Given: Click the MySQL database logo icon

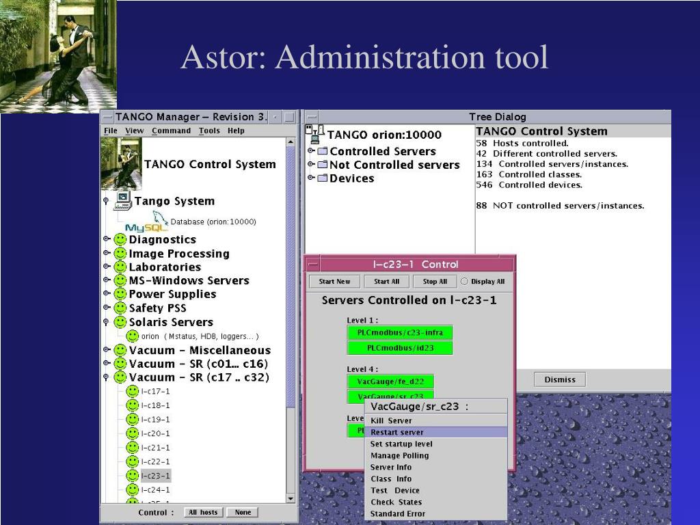Looking at the screenshot, I should [146, 223].
